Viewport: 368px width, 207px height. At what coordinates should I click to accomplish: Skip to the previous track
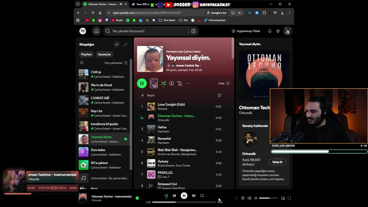click(x=174, y=195)
